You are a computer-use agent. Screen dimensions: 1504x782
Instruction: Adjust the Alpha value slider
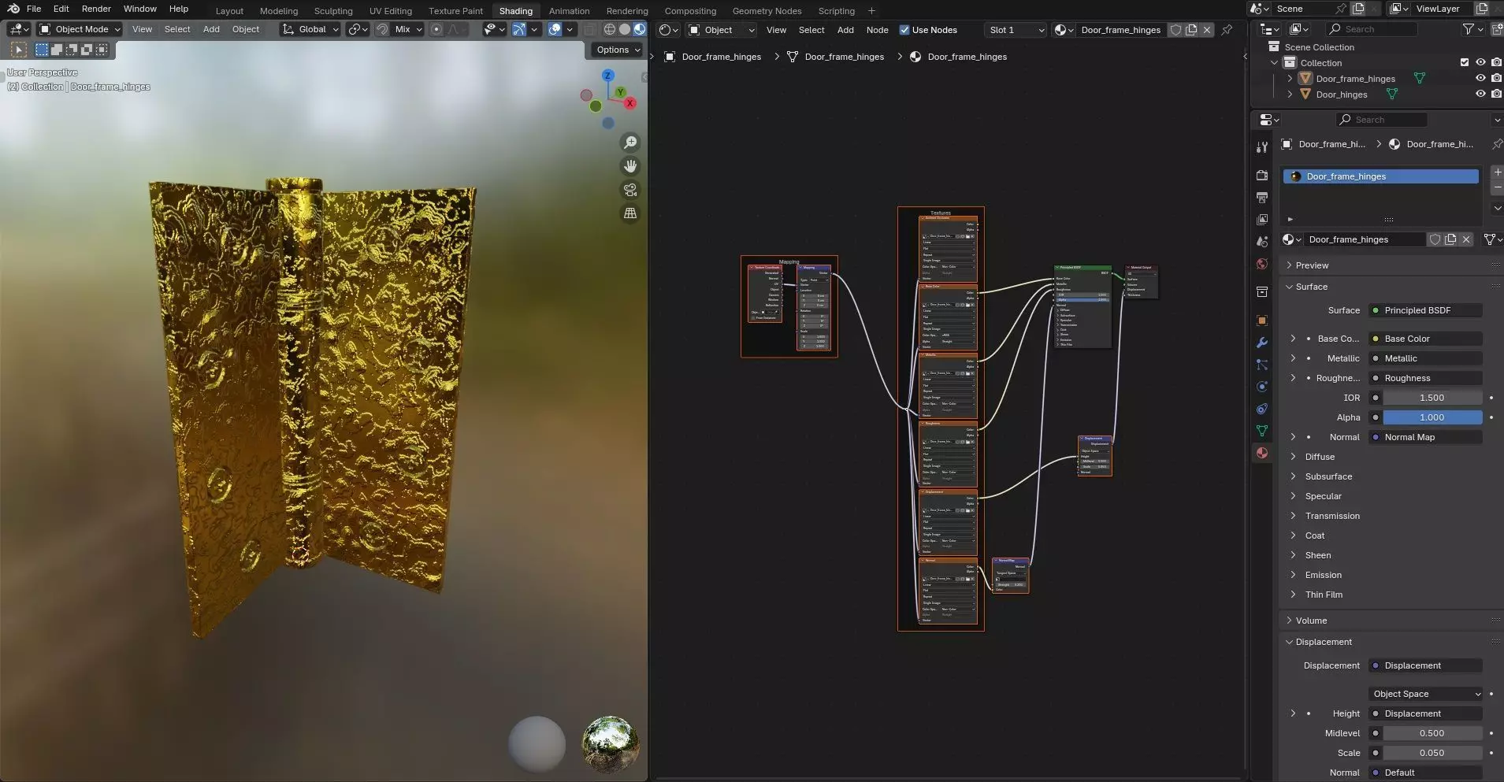[1432, 417]
